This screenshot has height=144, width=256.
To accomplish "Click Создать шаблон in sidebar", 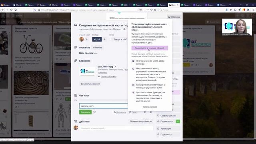I will [x=168, y=116].
